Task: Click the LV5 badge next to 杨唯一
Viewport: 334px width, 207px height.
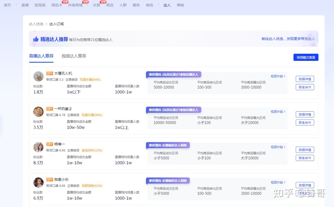Action: pyautogui.click(x=49, y=144)
